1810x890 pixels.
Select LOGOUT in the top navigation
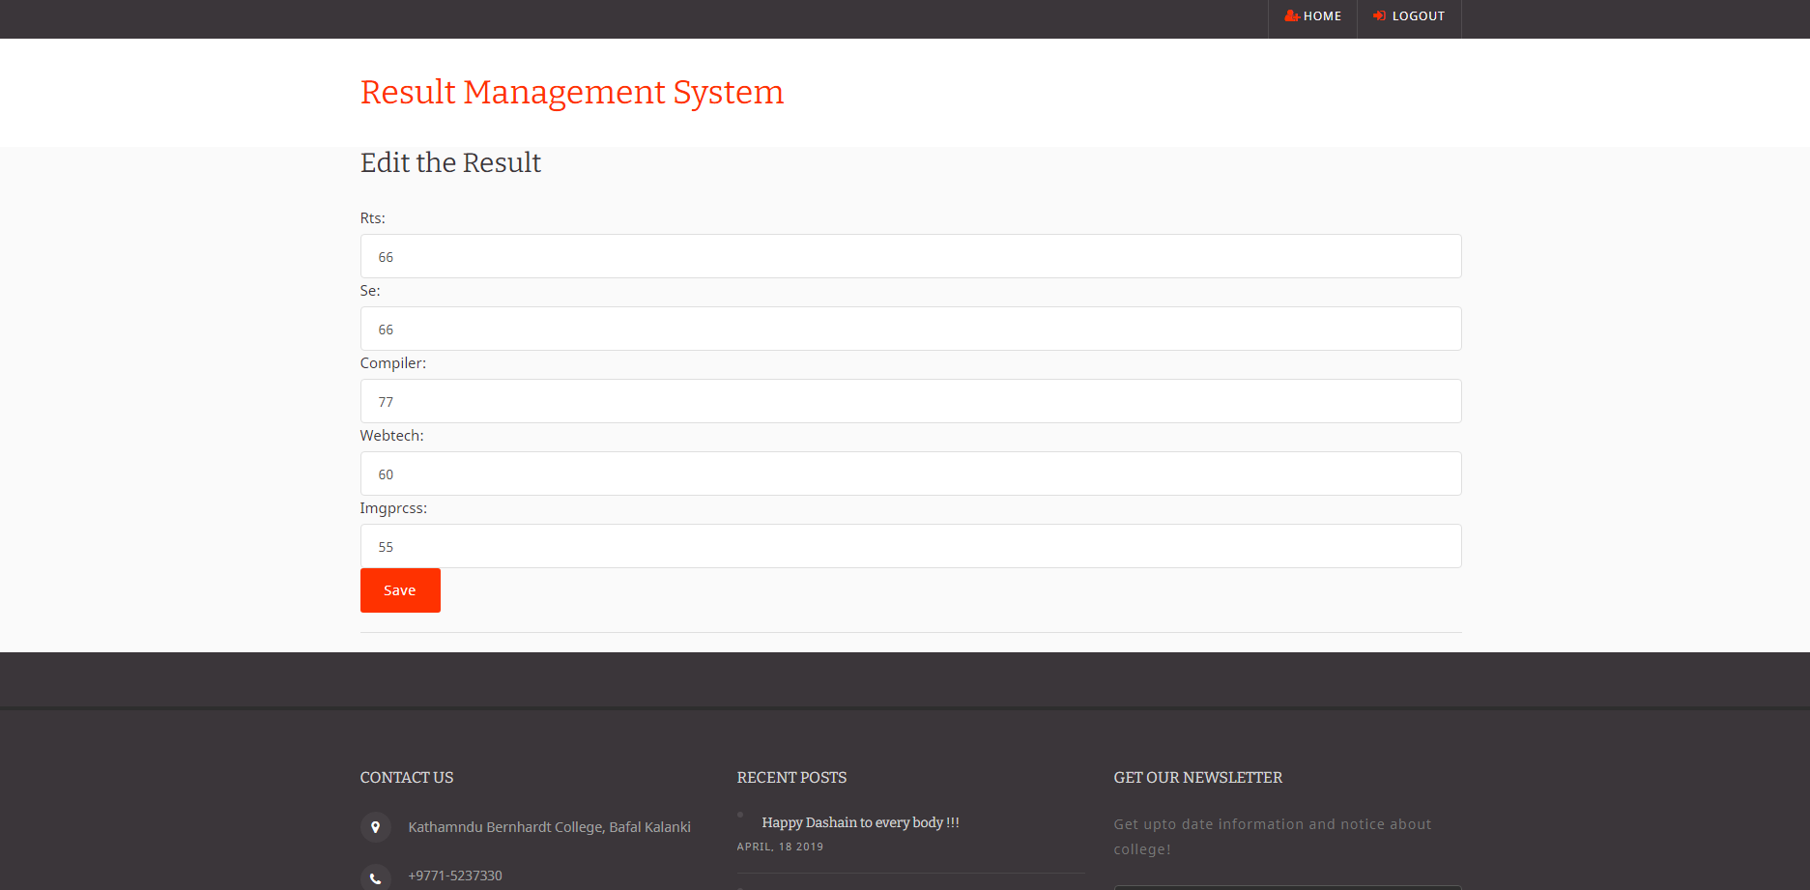pos(1409,16)
